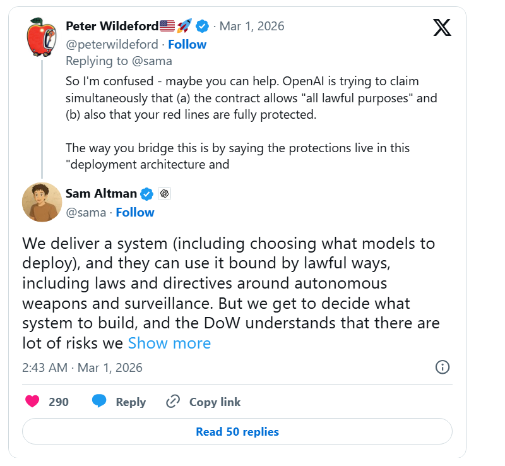Open Peter Wildeford's apple profile picture
505x466 pixels.
click(x=42, y=37)
